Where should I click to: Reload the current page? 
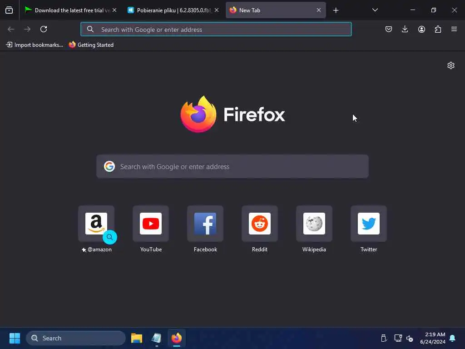point(44,29)
